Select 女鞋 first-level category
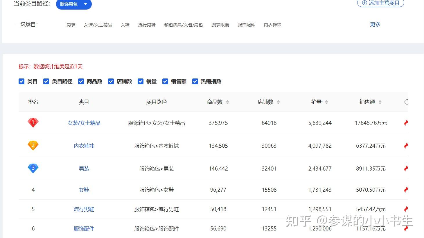Viewport: 424px width, 238px height. click(x=125, y=25)
